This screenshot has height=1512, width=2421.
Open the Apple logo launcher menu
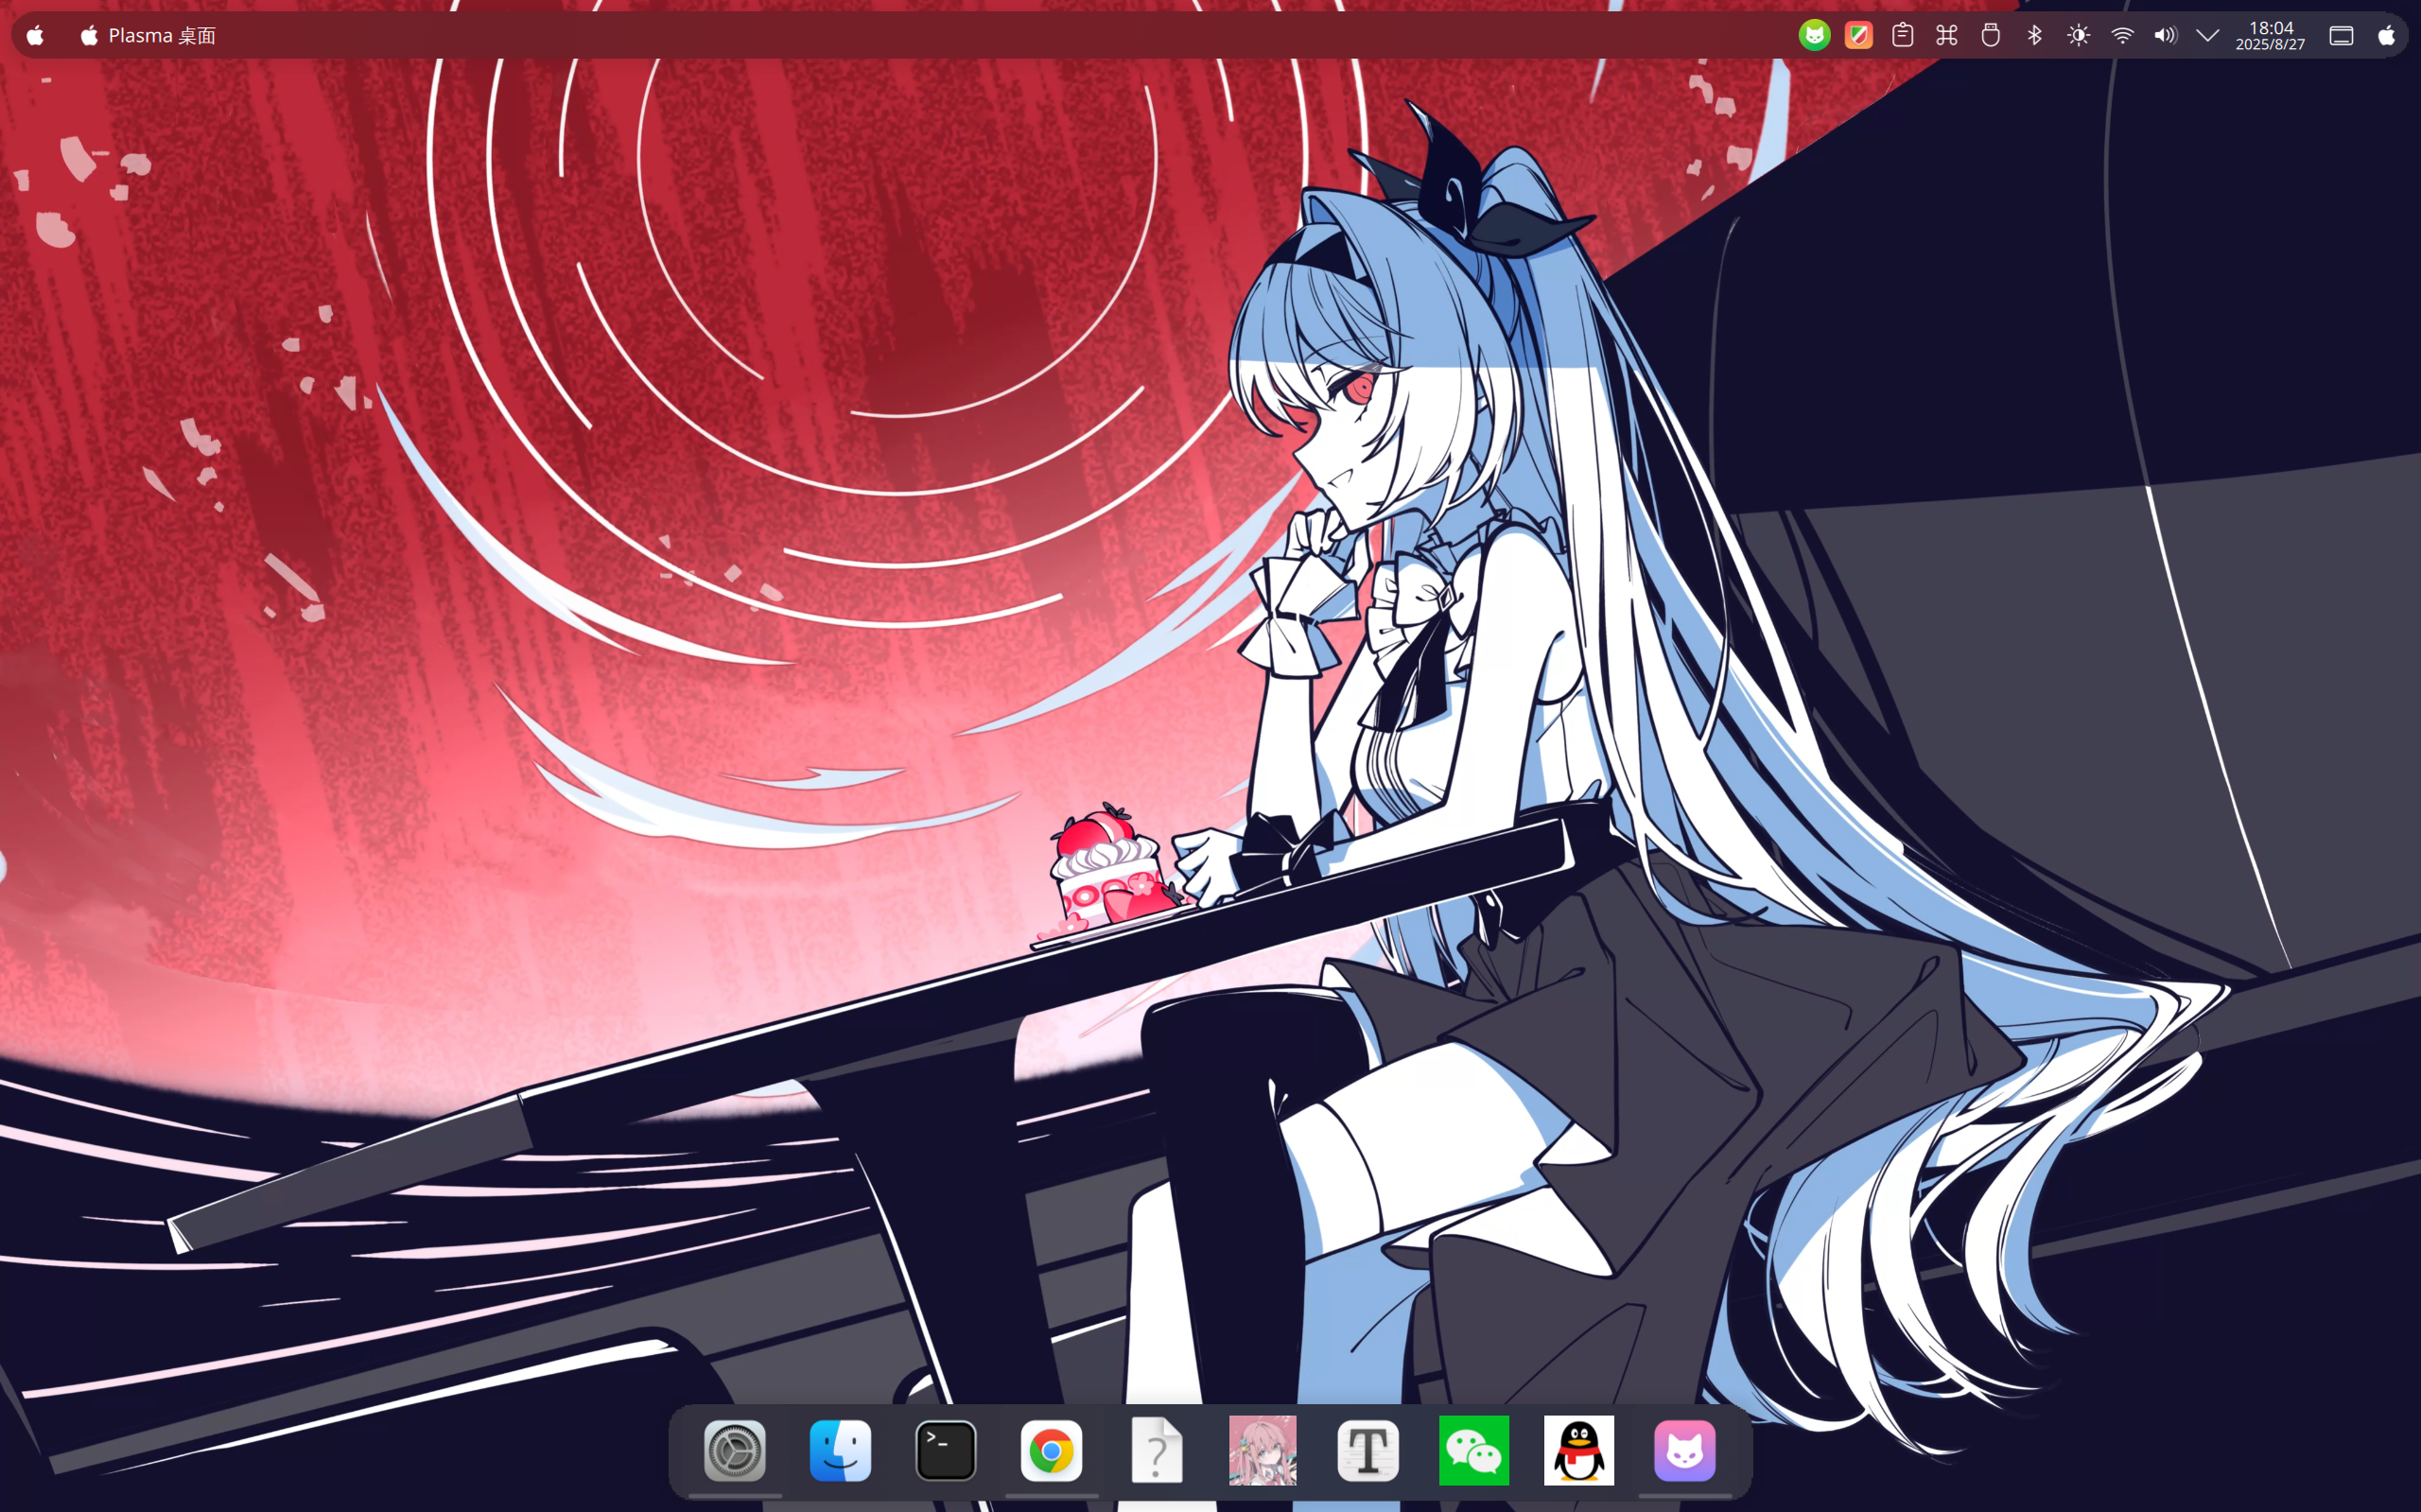click(x=35, y=36)
